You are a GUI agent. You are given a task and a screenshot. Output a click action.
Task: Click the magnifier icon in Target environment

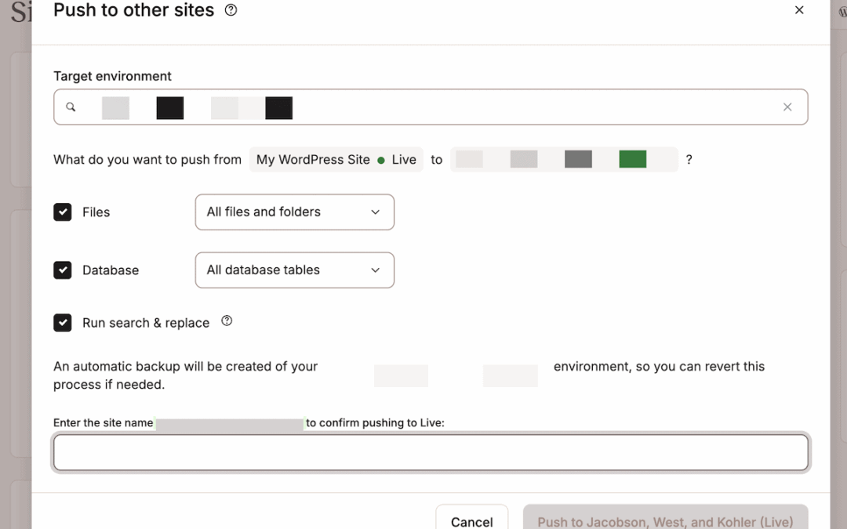click(x=71, y=107)
